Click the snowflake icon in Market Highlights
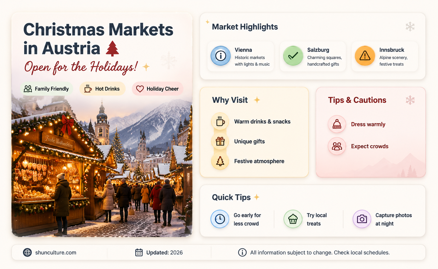The width and height of the screenshot is (438, 269). (x=410, y=27)
